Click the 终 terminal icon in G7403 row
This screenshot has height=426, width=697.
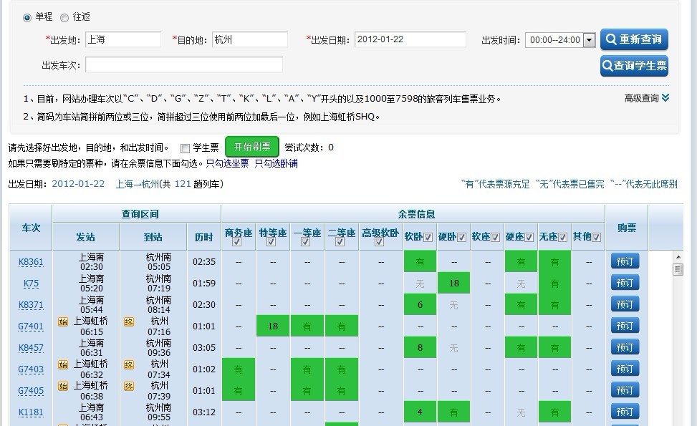click(x=129, y=364)
